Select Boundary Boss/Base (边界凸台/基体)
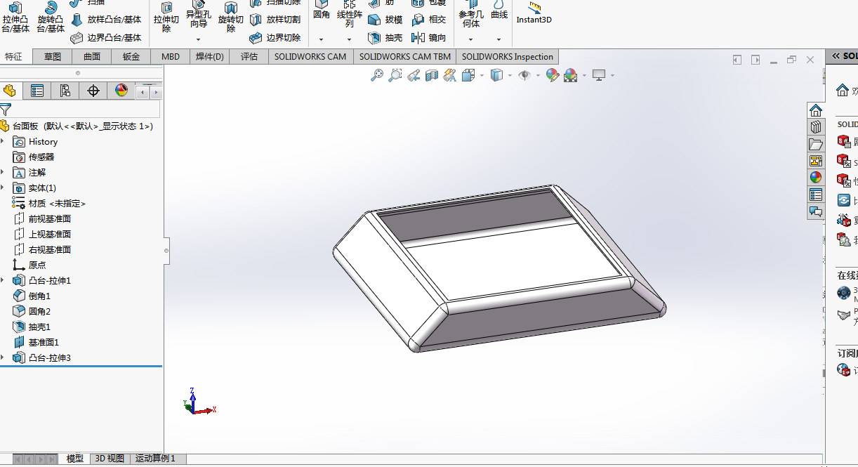The height and width of the screenshot is (467, 858). click(106, 37)
